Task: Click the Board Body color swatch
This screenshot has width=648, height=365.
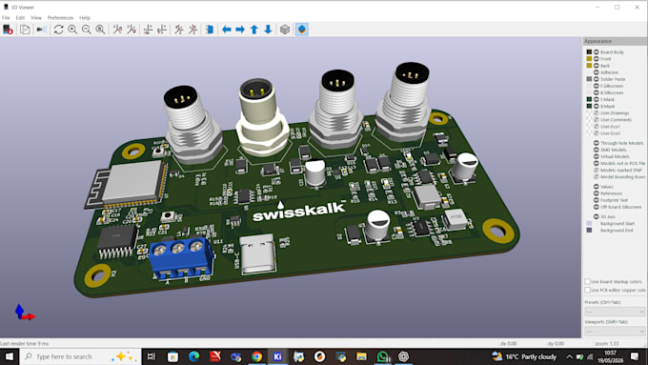Action: click(589, 52)
